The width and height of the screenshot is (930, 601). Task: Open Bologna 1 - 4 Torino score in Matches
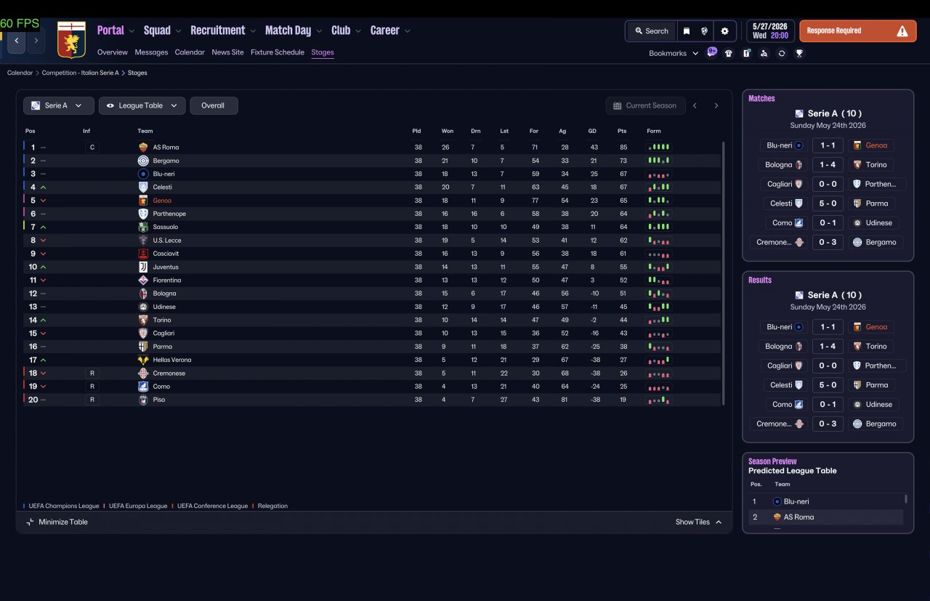pyautogui.click(x=828, y=165)
